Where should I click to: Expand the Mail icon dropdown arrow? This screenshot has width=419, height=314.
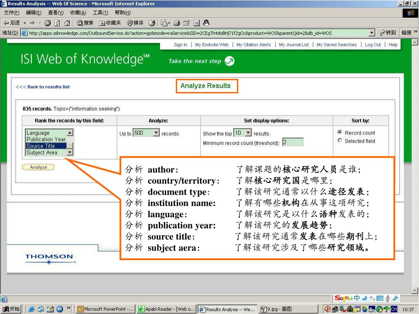(x=169, y=23)
